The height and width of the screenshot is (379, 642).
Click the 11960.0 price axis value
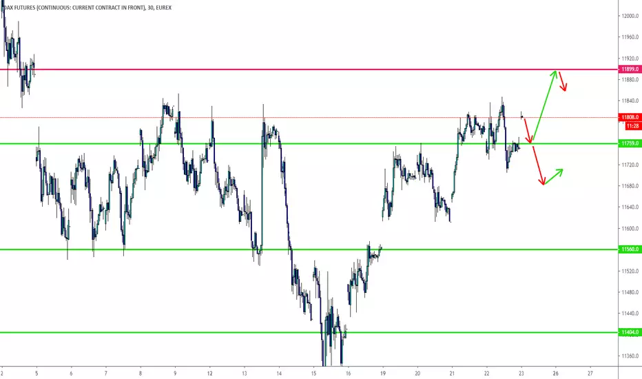(x=630, y=37)
